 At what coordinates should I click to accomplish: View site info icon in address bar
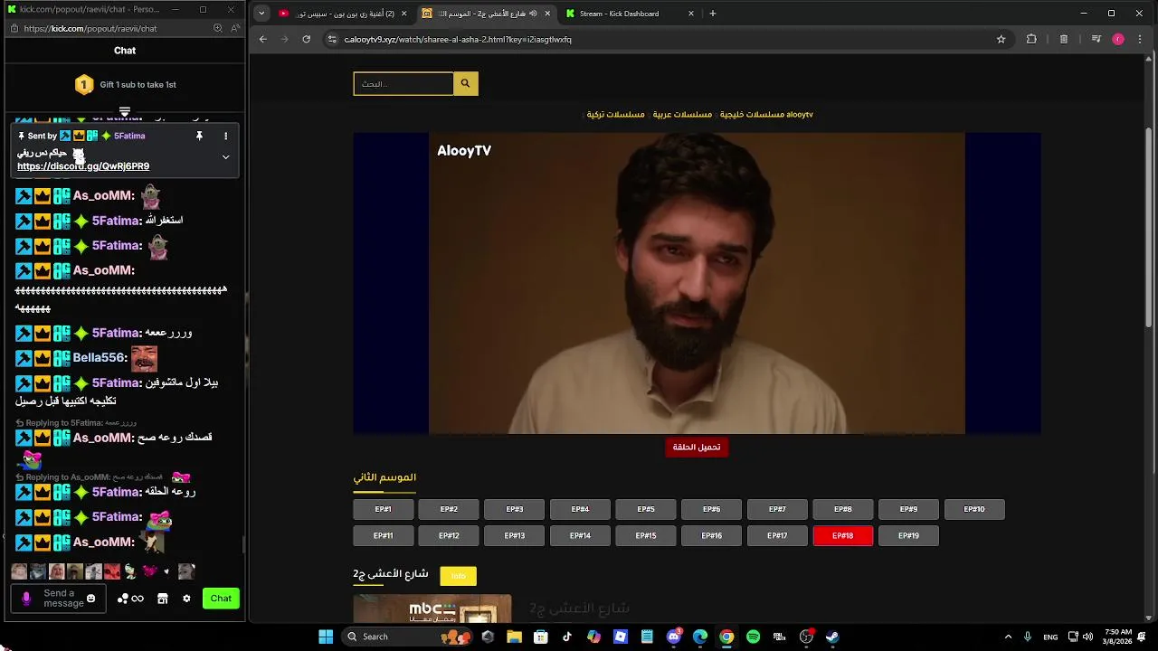click(332, 39)
